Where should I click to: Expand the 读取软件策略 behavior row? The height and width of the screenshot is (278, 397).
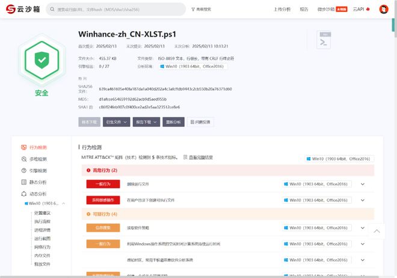[363, 228]
